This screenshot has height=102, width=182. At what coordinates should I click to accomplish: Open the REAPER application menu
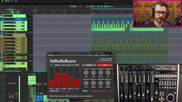7,1
